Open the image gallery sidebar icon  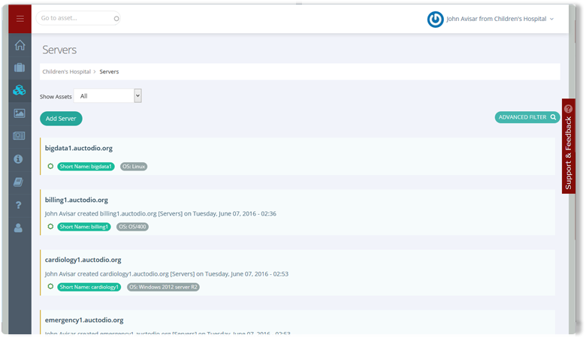[20, 113]
